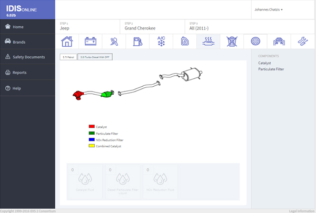
Task: Open the airbag/pyrotechnics section icon
Action: click(114, 42)
